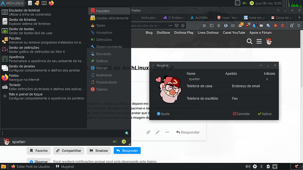Click the Nome field in Mugshot
This screenshot has width=303, height=170.
[x=205, y=79]
